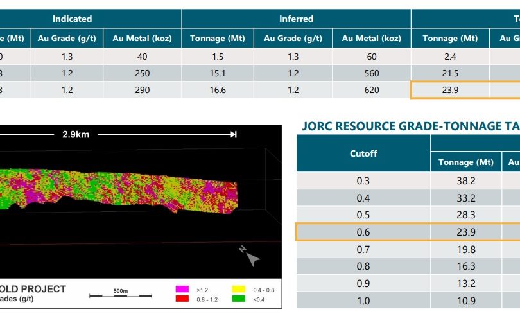Image resolution: width=520 pixels, height=314 pixels.
Task: Click the top table Tonnage value 2.4
Action: (450, 57)
